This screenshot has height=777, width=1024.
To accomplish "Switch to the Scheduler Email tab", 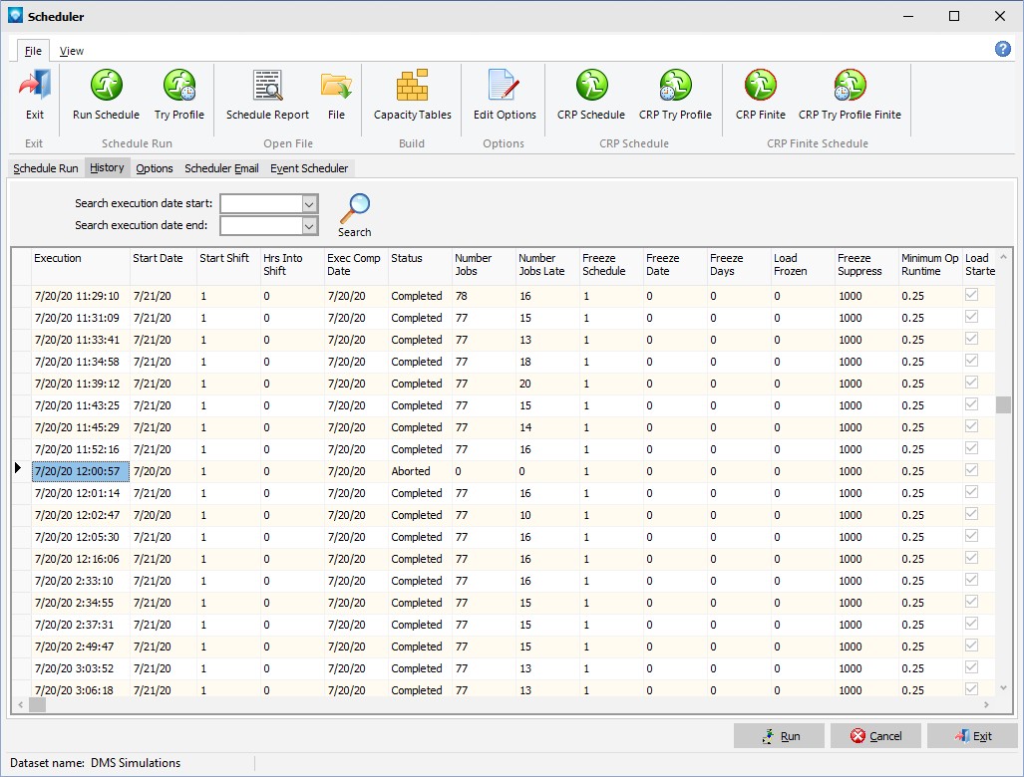I will tap(221, 168).
